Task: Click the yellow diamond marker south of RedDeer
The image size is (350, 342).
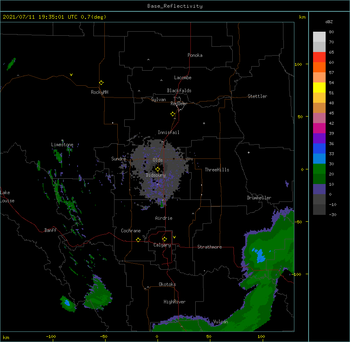Action: pyautogui.click(x=173, y=114)
